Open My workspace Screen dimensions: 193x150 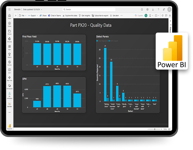(10, 95)
